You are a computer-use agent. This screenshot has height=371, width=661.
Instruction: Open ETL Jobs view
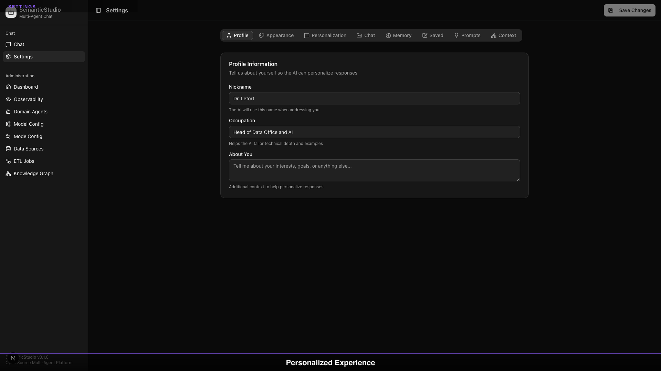point(24,161)
